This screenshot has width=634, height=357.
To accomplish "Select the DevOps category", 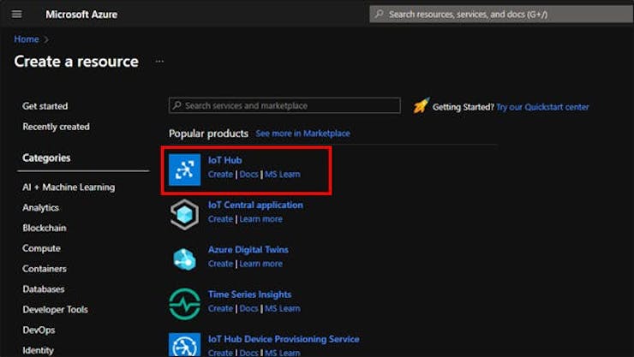I will [39, 330].
